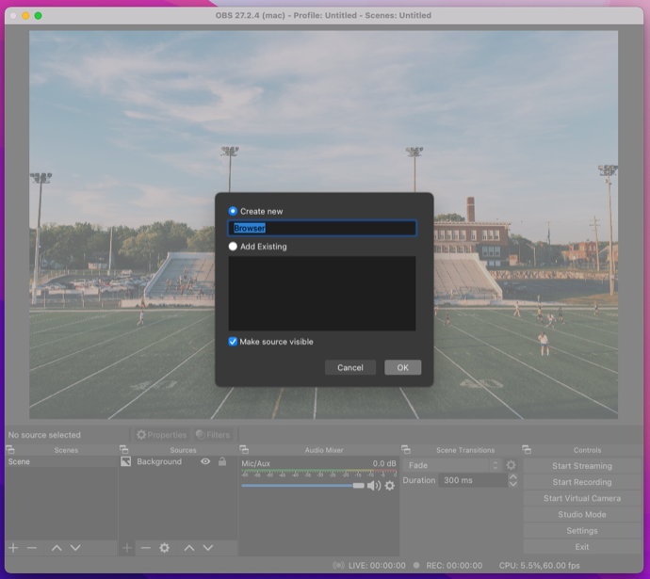
Task: Pop out the Scenes dock icon
Action: pos(10,449)
